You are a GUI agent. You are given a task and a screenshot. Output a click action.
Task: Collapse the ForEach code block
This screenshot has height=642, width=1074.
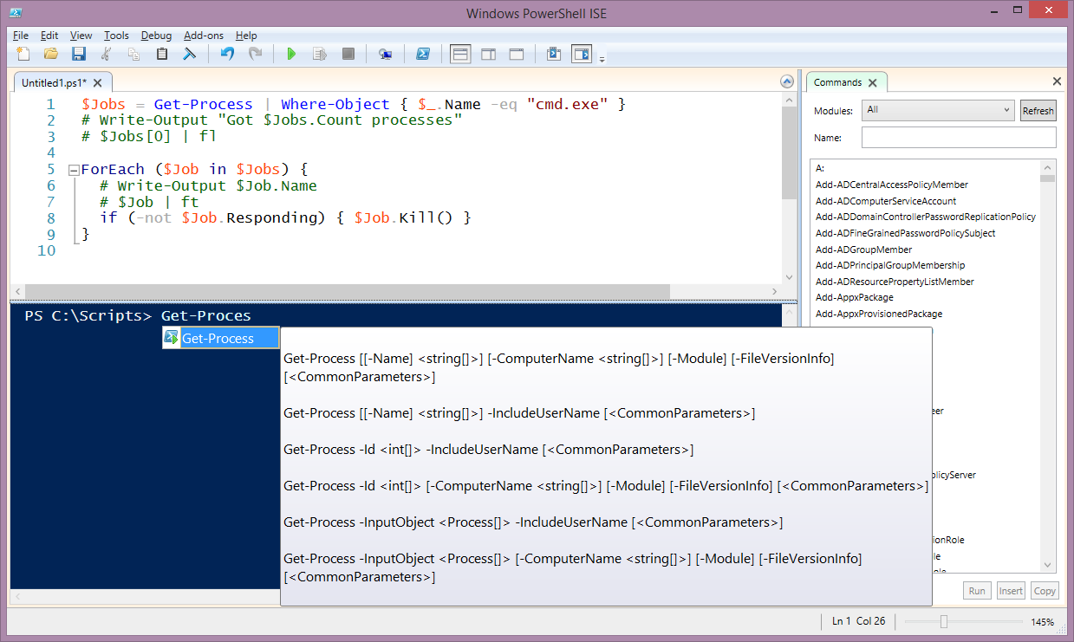(x=74, y=170)
